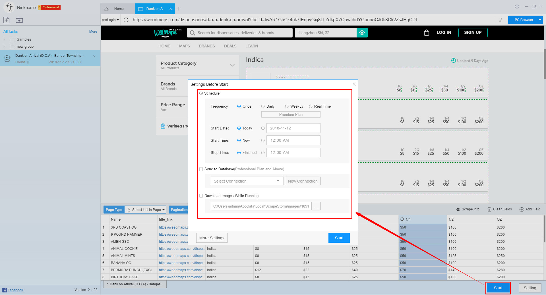Select Finished stop time radio

pos(239,153)
